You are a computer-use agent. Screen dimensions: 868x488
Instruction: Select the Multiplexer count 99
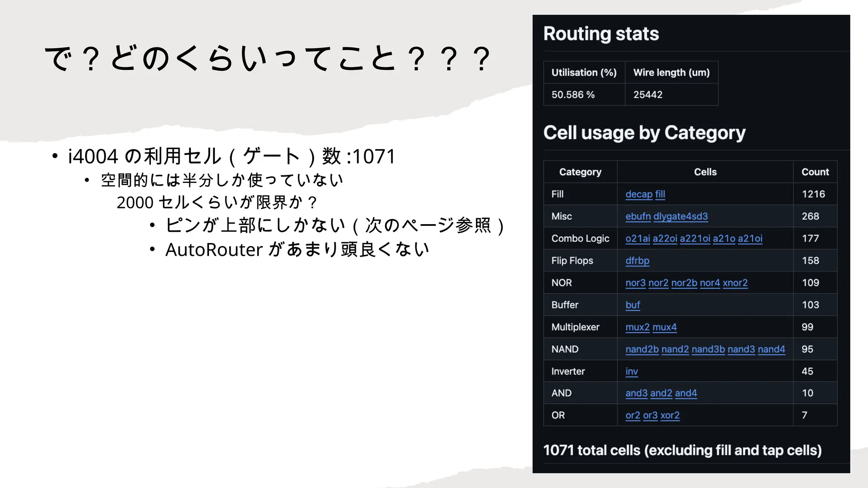pos(807,327)
